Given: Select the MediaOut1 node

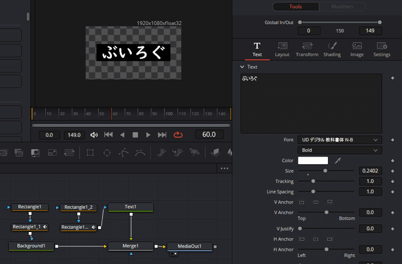Looking at the screenshot, I should [190, 246].
